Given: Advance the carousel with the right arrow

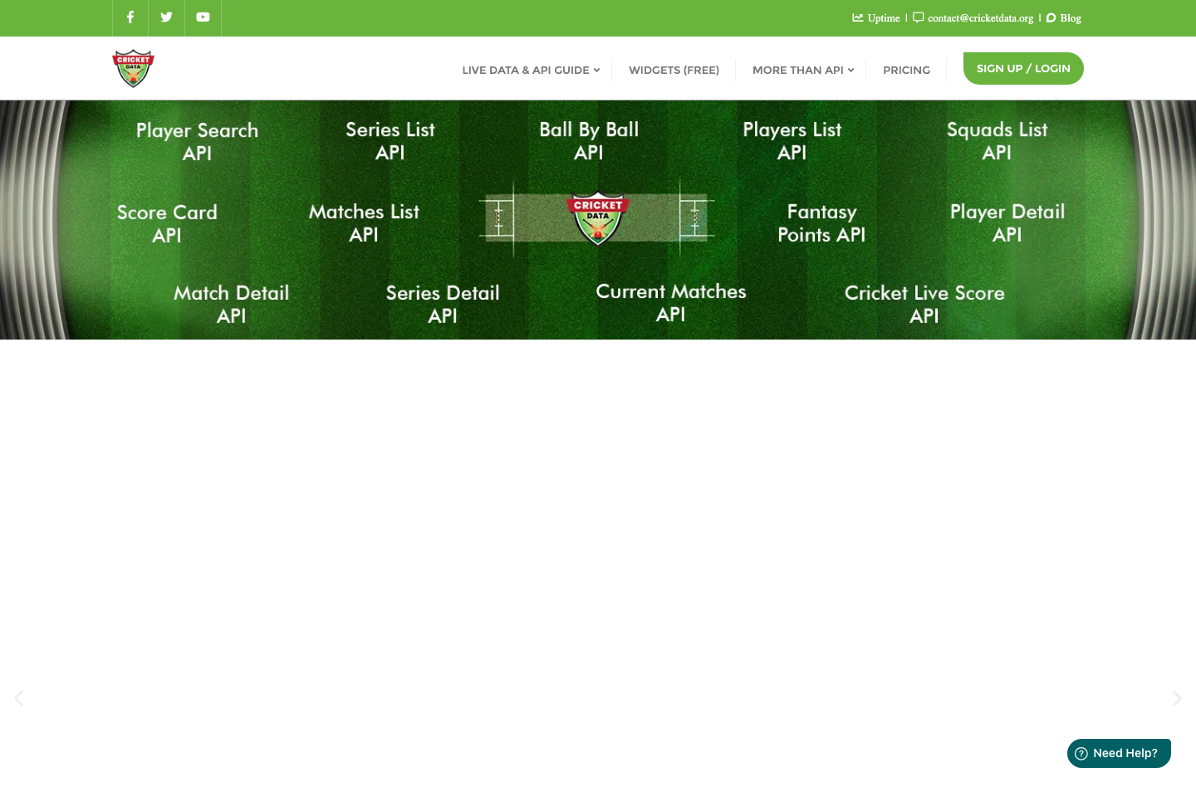Looking at the screenshot, I should pyautogui.click(x=1177, y=698).
